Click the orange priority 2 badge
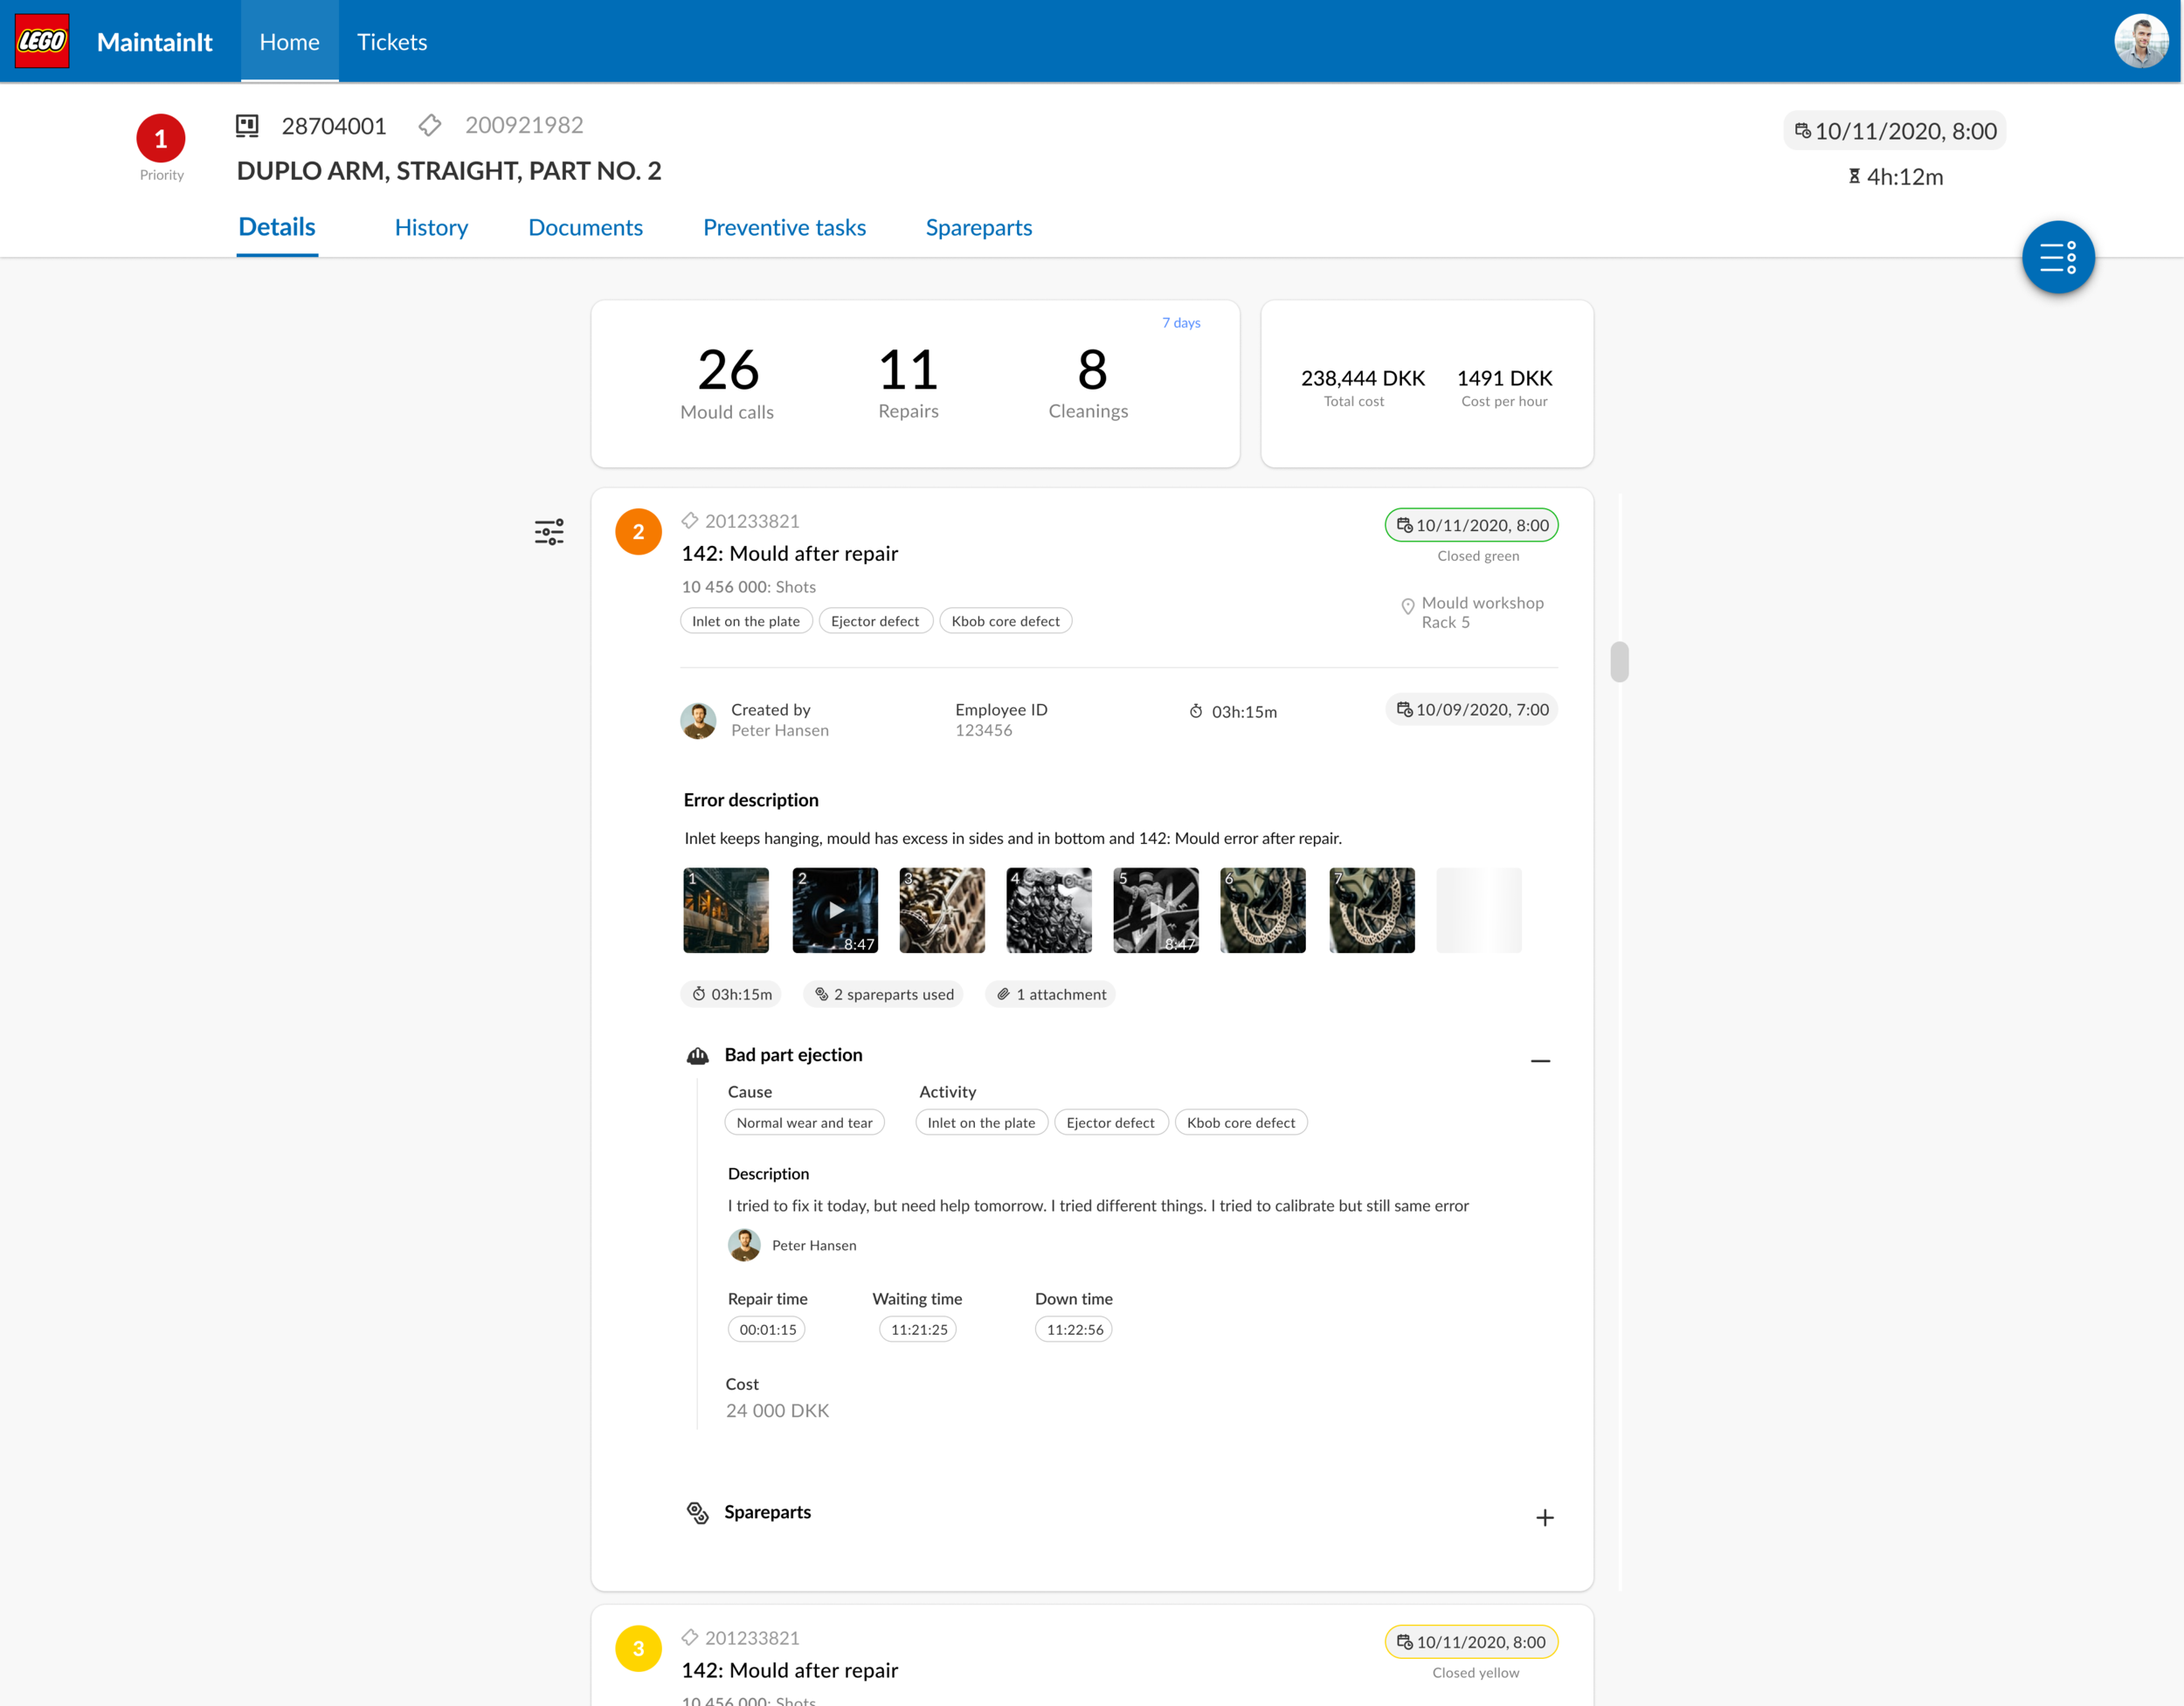The image size is (2184, 1706). pyautogui.click(x=638, y=531)
